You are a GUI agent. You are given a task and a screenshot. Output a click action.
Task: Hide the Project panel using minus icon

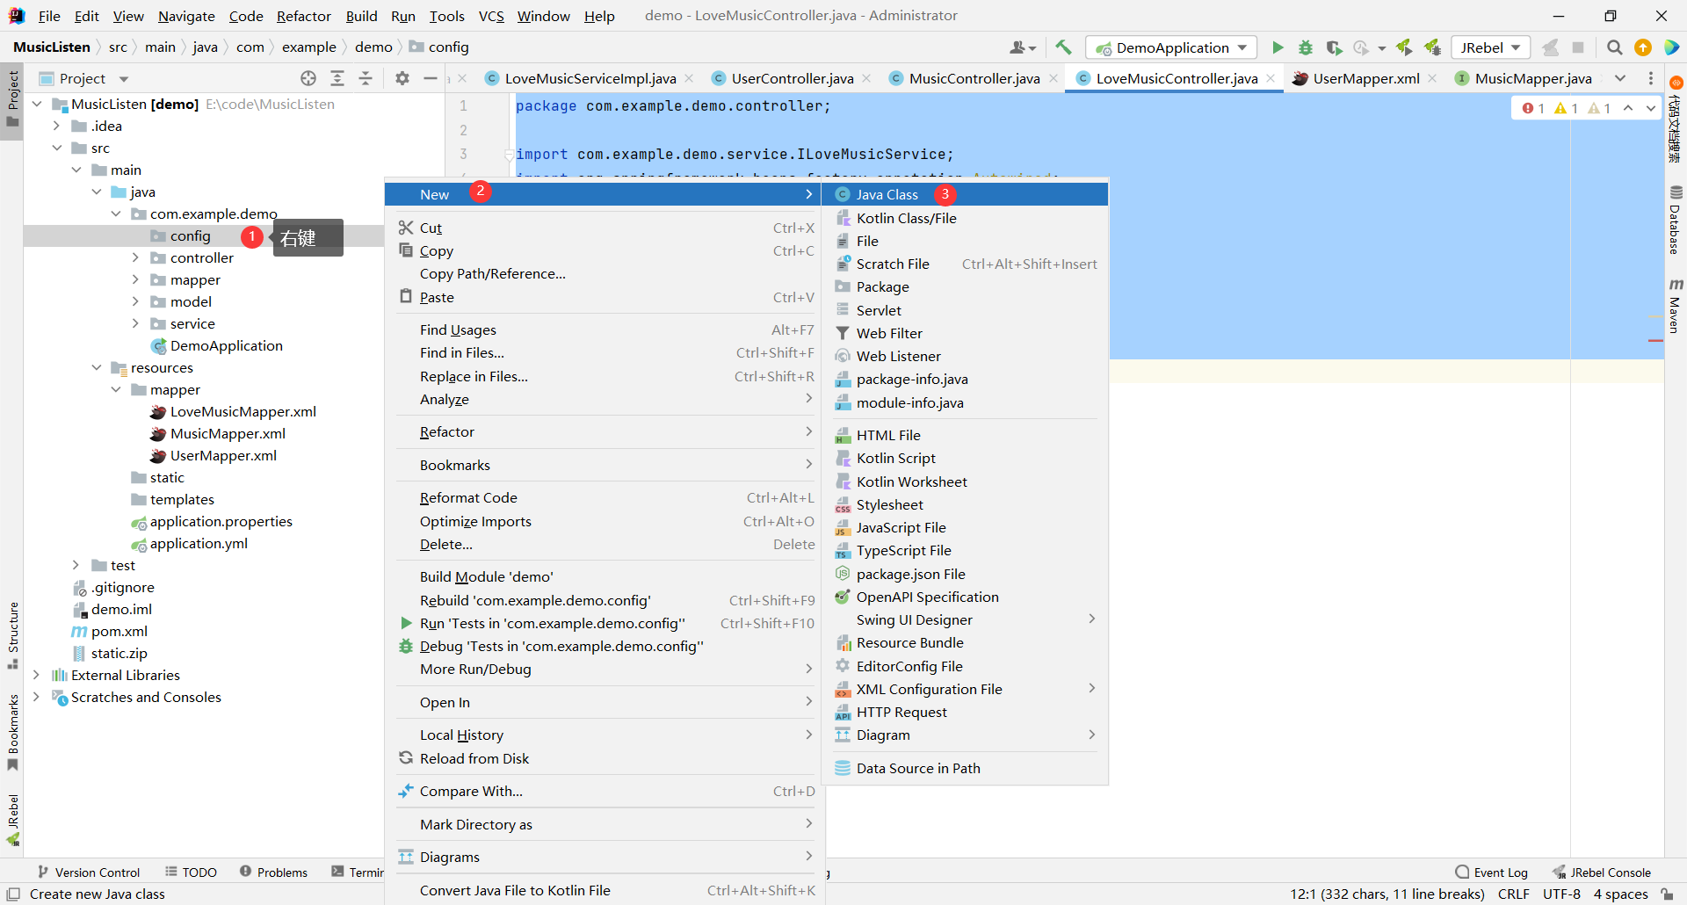[431, 78]
